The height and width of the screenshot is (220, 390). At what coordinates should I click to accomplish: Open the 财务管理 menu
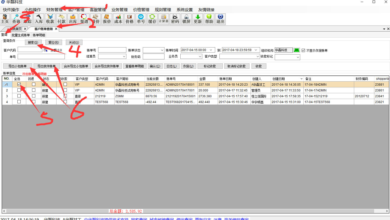point(54,10)
